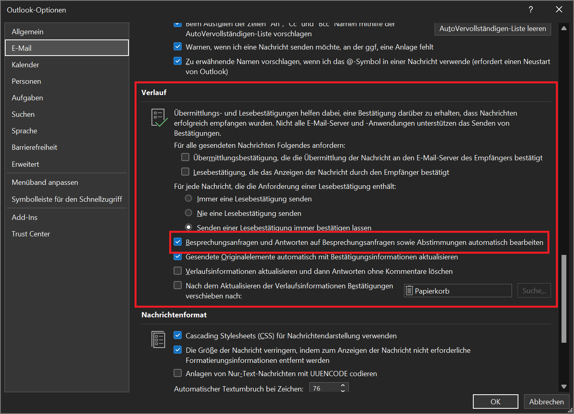Click 'Für alle gesendeten Nachrichten Folgendes anfordern:' text
This screenshot has width=574, height=414.
click(260, 145)
